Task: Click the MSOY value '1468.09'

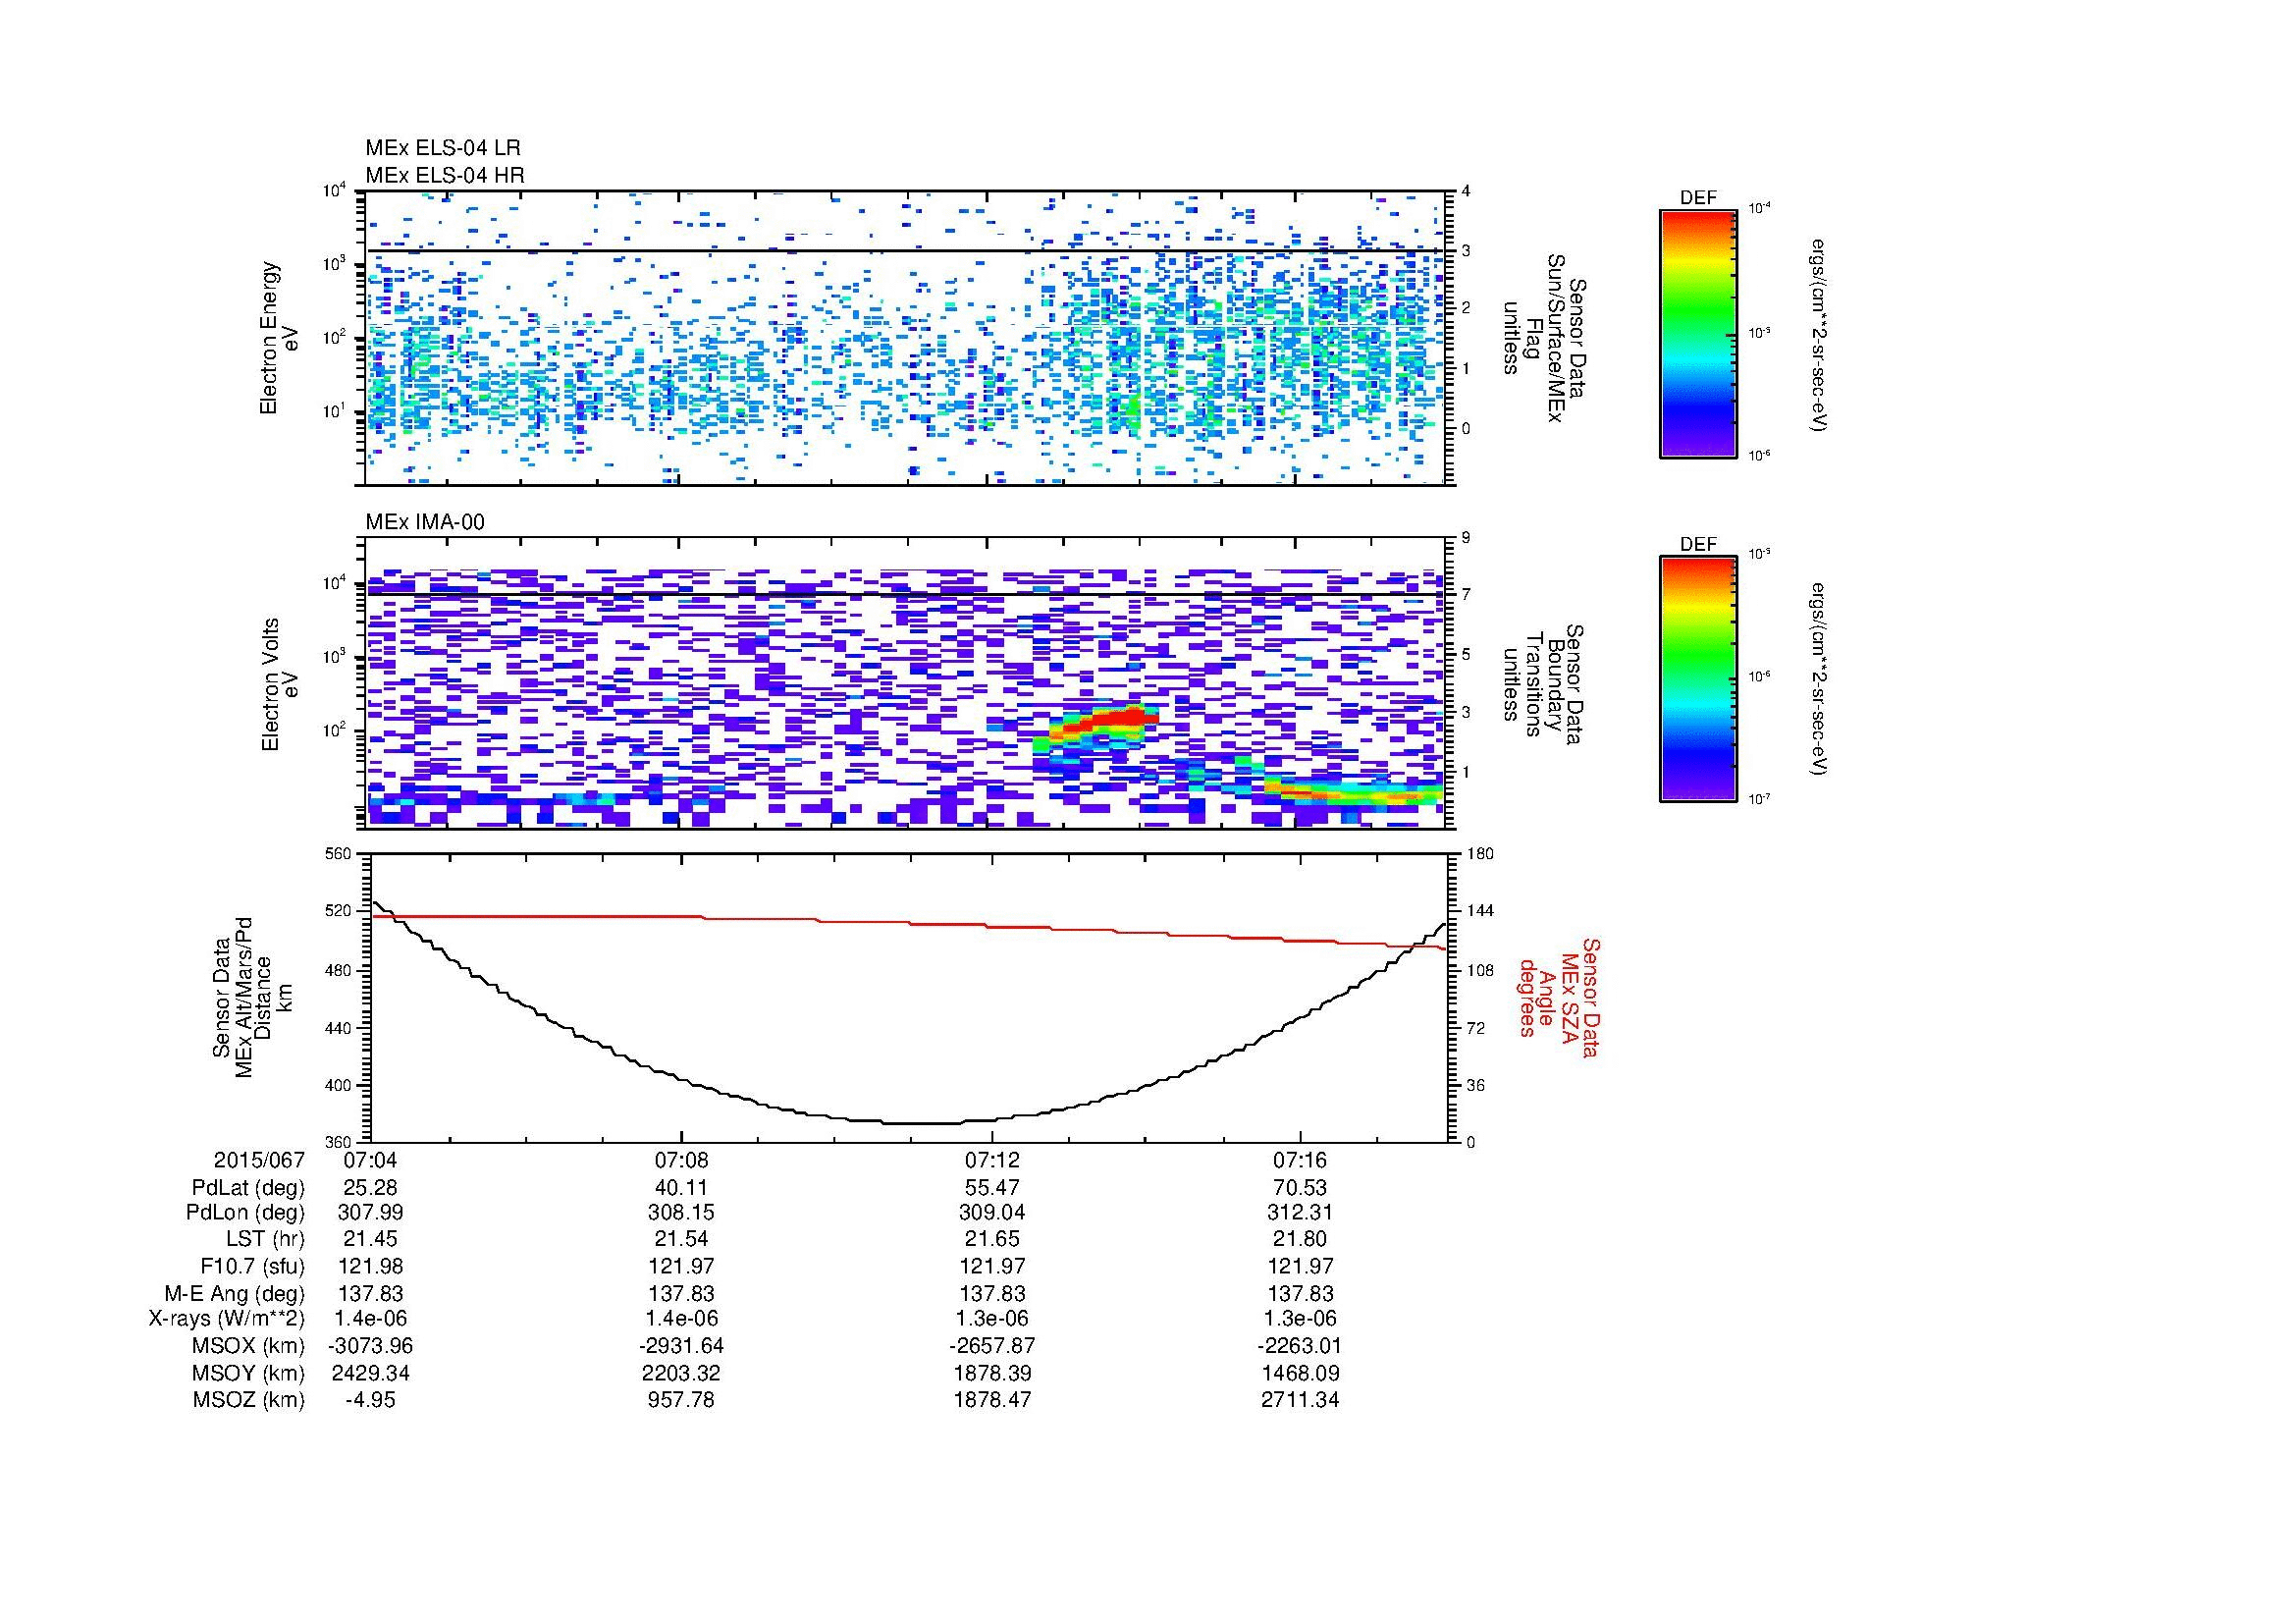Action: pos(1300,1373)
